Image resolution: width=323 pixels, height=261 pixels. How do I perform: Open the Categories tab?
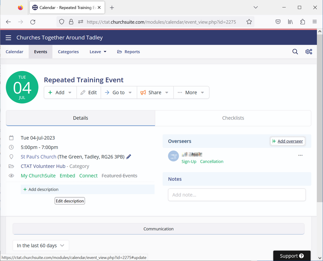click(68, 52)
